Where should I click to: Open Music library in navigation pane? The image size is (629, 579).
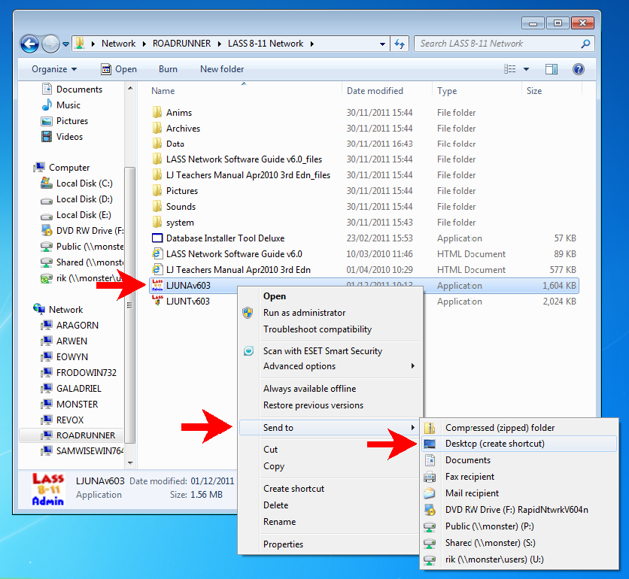[68, 105]
